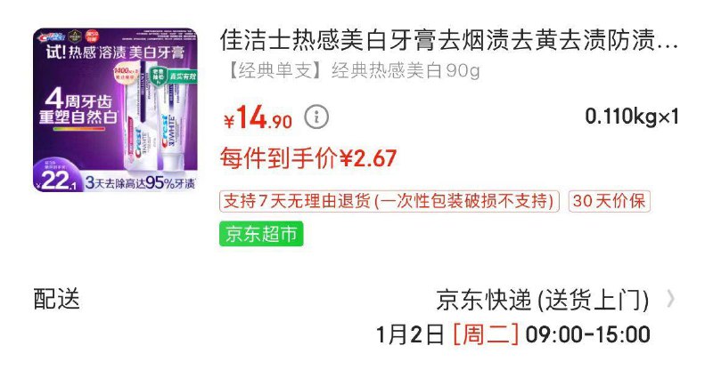Expand delivery options with right chevron
The image size is (713, 370).
(671, 299)
